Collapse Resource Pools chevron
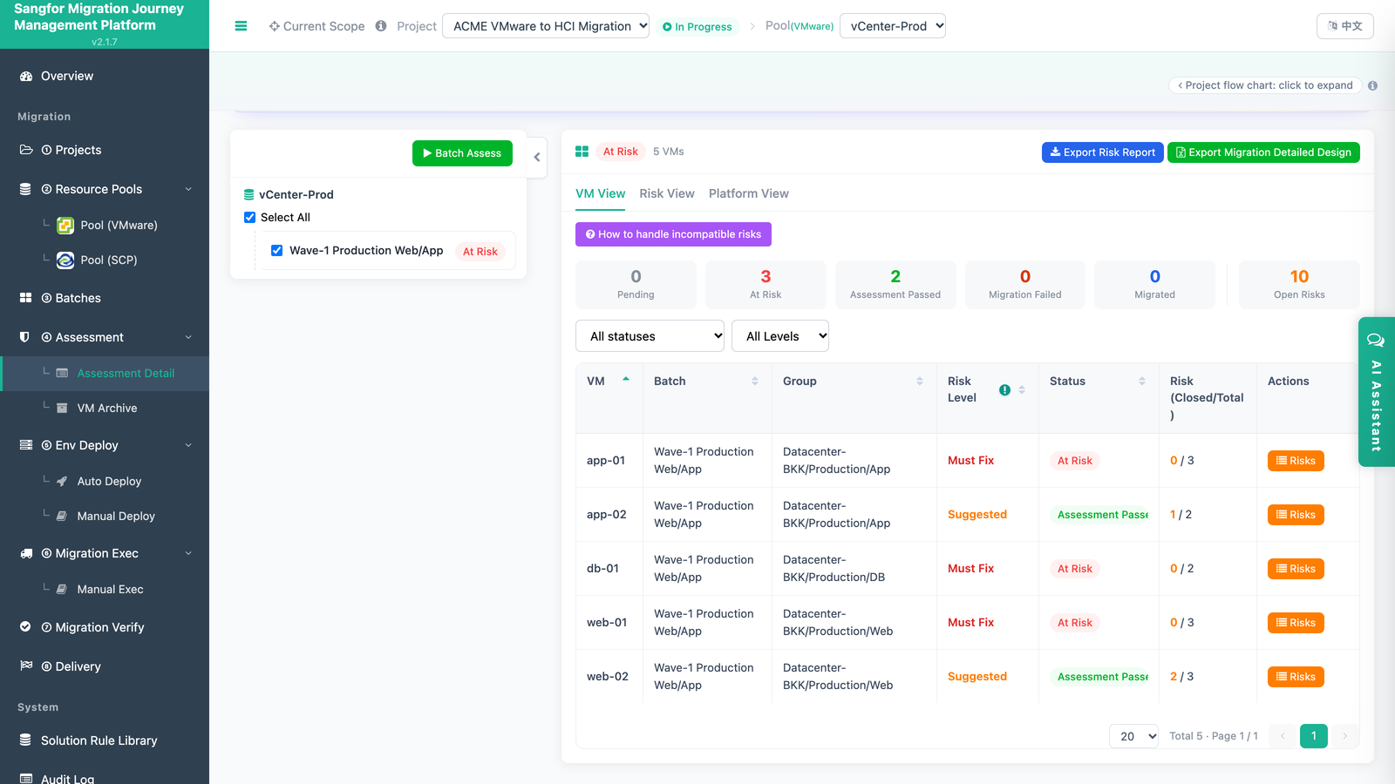Screen dimensions: 1395x784 pyautogui.click(x=188, y=189)
